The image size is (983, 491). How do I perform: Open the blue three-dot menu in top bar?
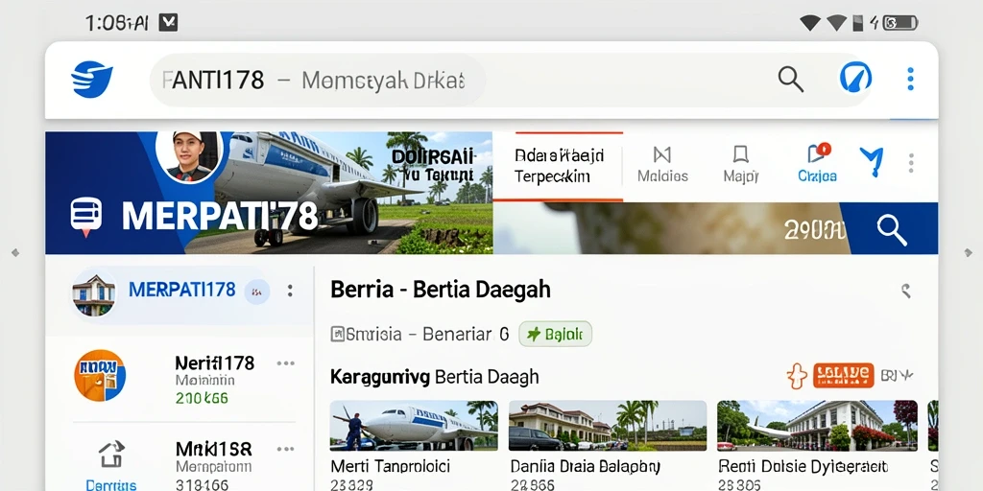(x=910, y=79)
